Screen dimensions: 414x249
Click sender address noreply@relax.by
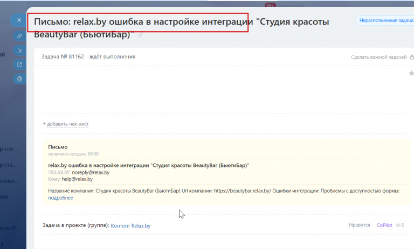point(91,172)
